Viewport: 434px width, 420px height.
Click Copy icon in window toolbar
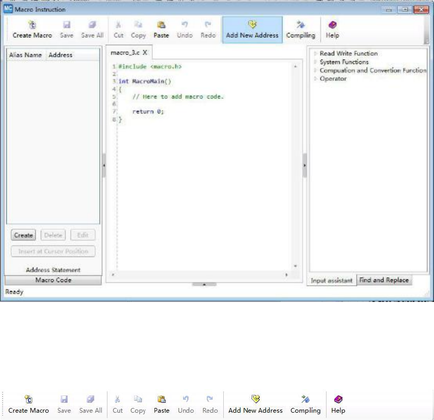pos(138,25)
